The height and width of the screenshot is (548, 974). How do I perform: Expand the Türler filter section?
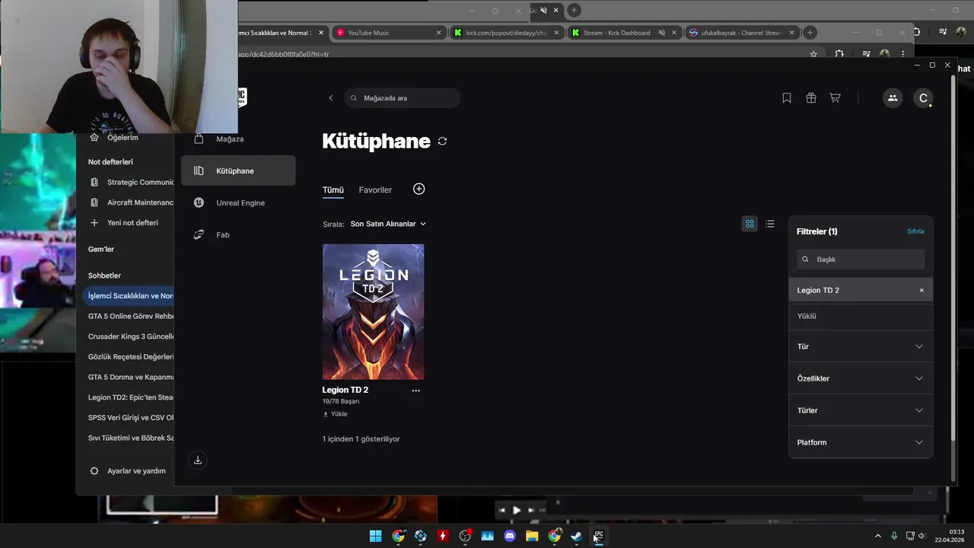pyautogui.click(x=861, y=410)
